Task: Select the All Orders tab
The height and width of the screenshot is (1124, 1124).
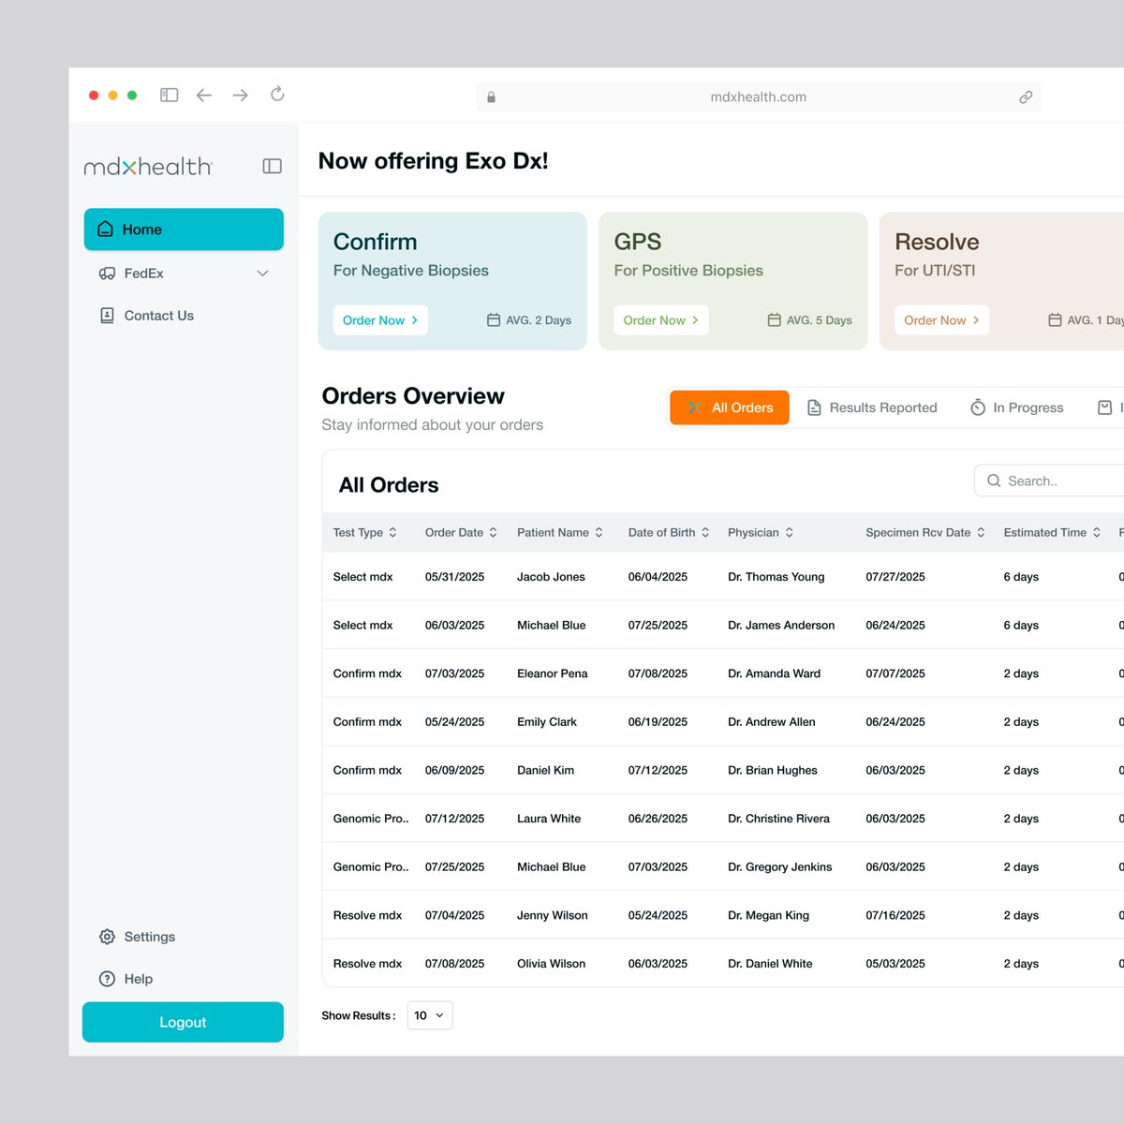Action: pos(730,407)
